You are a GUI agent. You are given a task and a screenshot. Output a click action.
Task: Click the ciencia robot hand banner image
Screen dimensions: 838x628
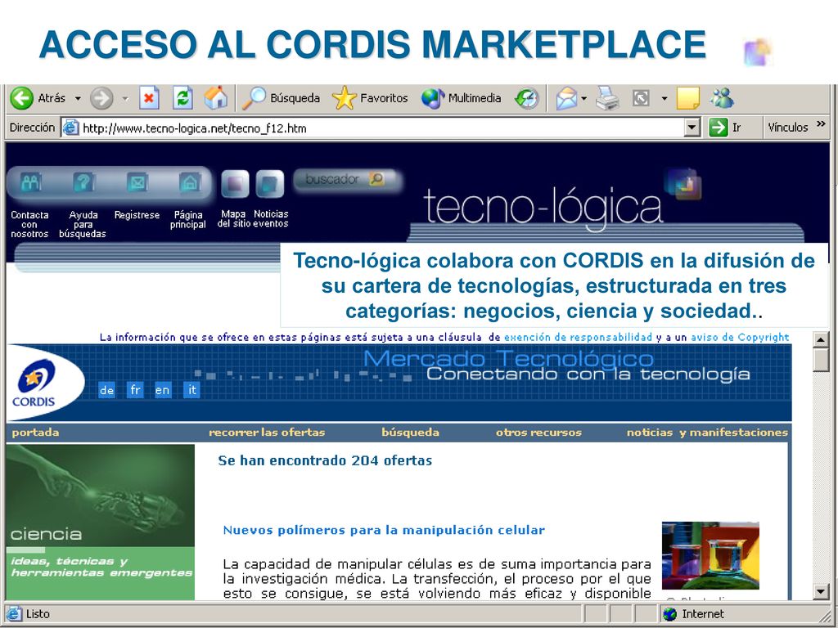(101, 496)
